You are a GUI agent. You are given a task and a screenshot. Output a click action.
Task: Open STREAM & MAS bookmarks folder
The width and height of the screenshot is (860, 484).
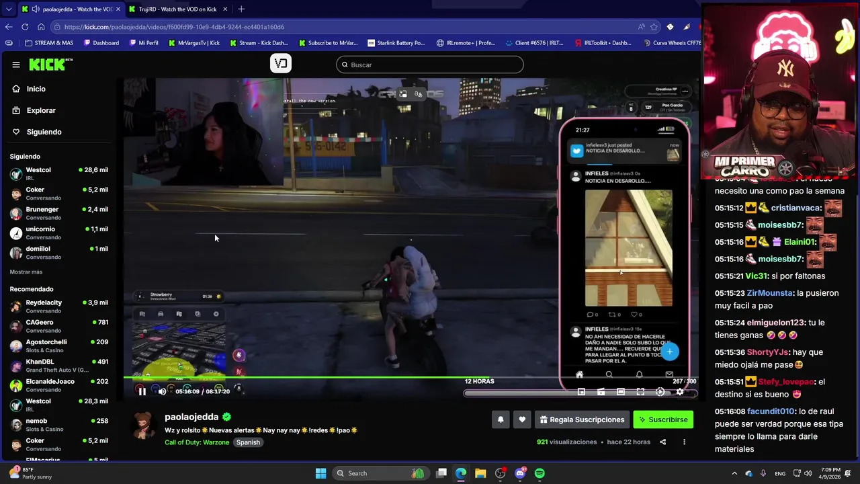(49, 43)
